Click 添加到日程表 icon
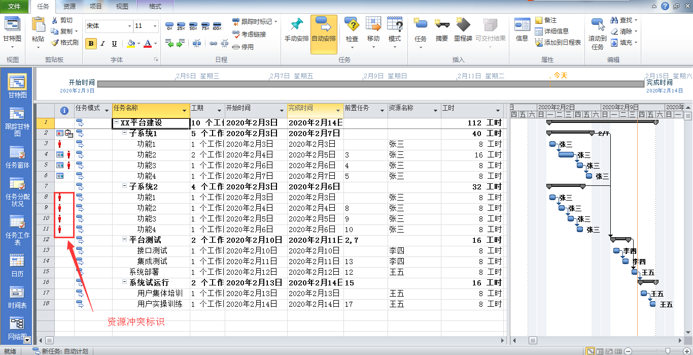The height and width of the screenshot is (355, 693). 539,43
